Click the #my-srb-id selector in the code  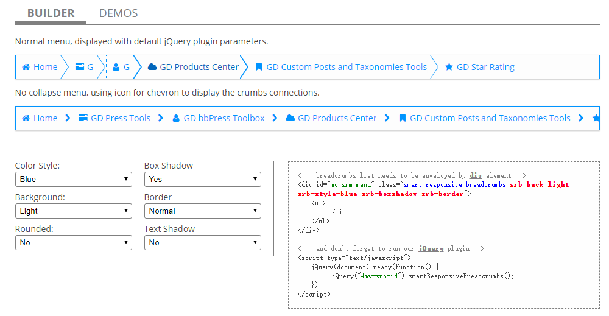click(379, 276)
